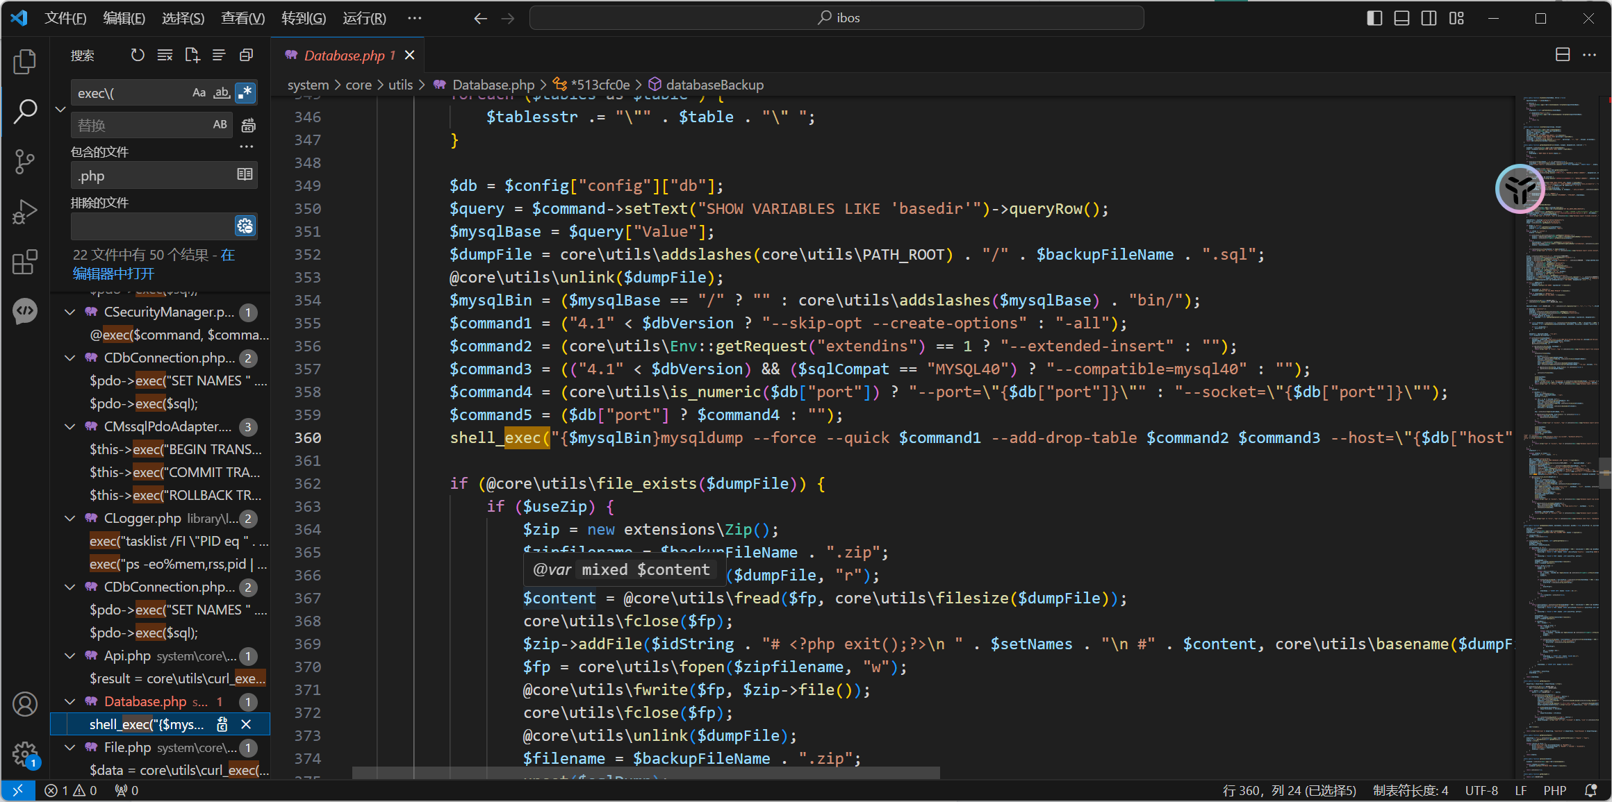This screenshot has width=1612, height=802.
Task: Open the 运行(R) menu
Action: pyautogui.click(x=364, y=18)
